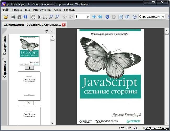The image size is (170, 131).
Task: Click the Print icon in toolbar
Action: point(13,17)
